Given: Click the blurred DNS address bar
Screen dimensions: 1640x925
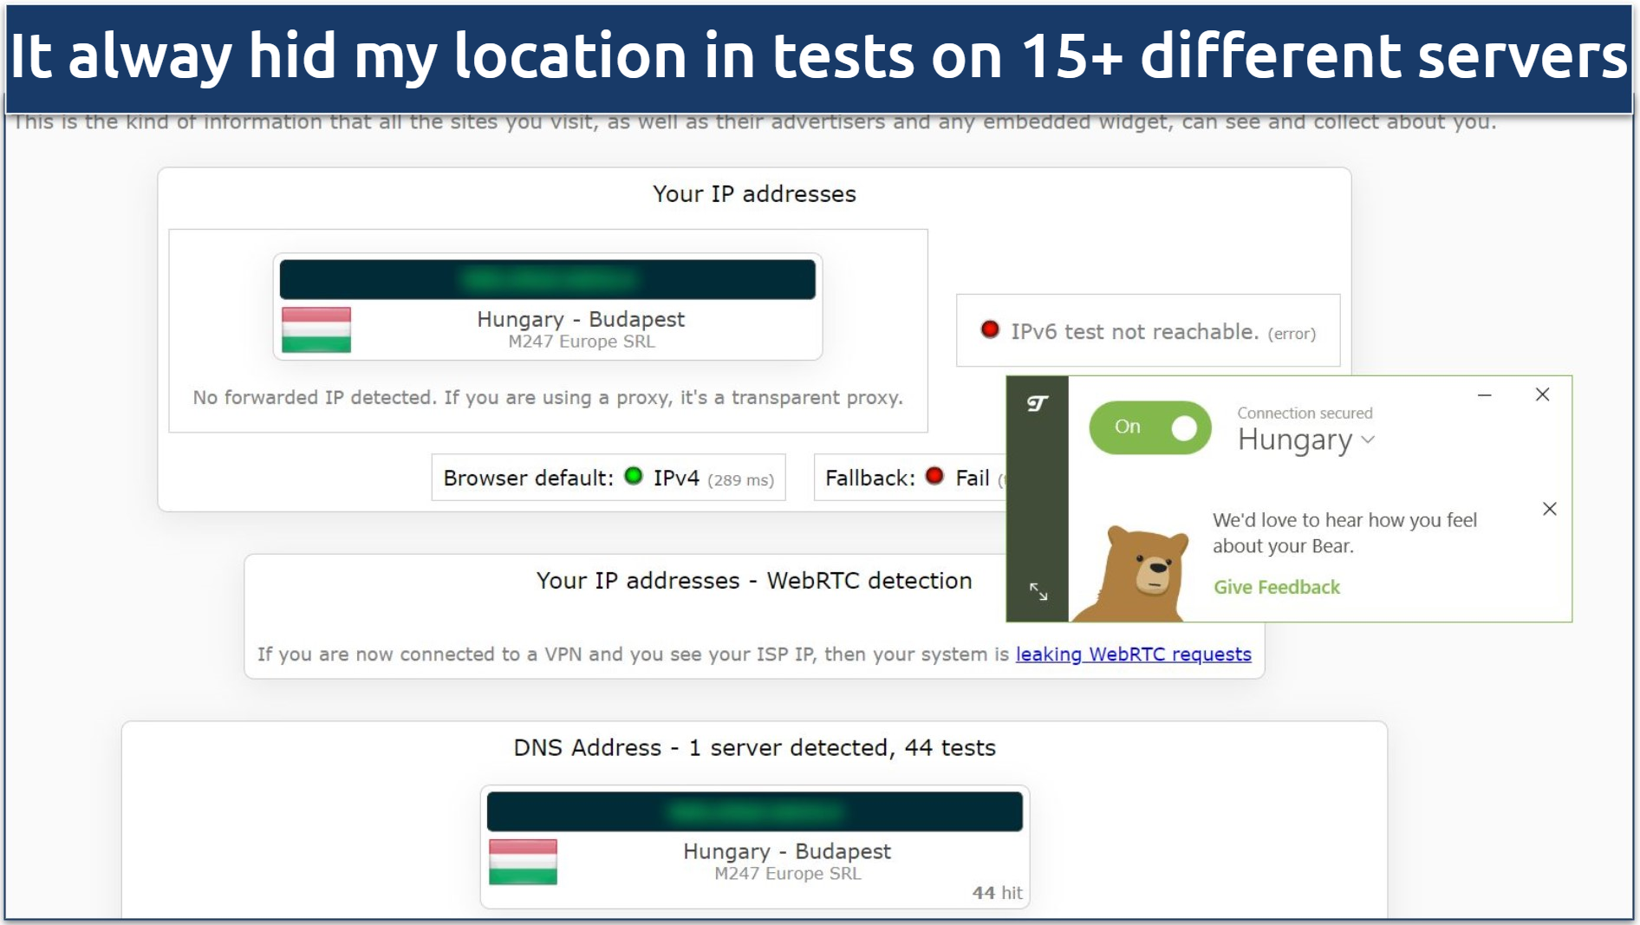Looking at the screenshot, I should 754,812.
